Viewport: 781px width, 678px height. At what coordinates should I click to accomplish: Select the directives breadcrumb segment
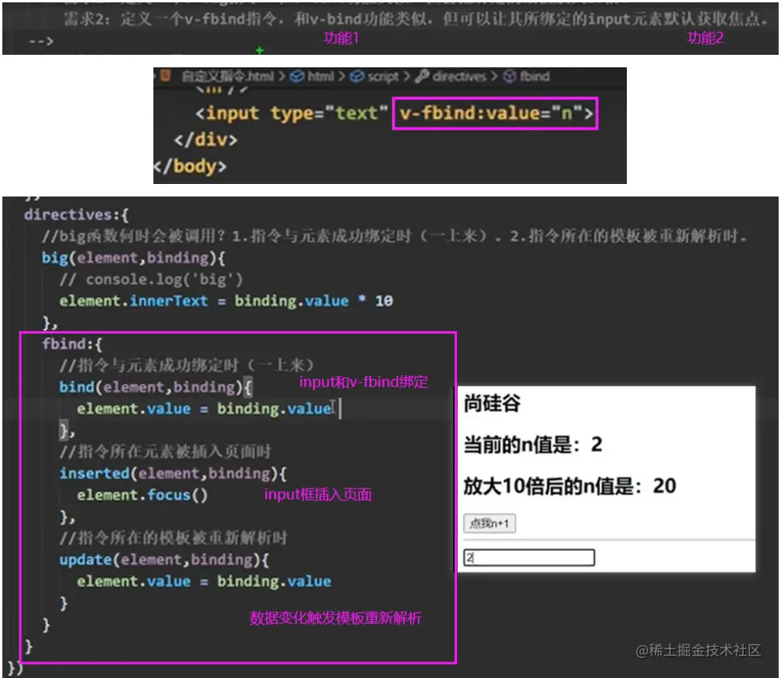[459, 76]
